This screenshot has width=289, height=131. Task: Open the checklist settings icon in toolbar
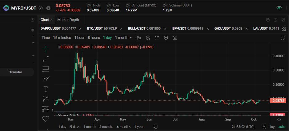157,38
